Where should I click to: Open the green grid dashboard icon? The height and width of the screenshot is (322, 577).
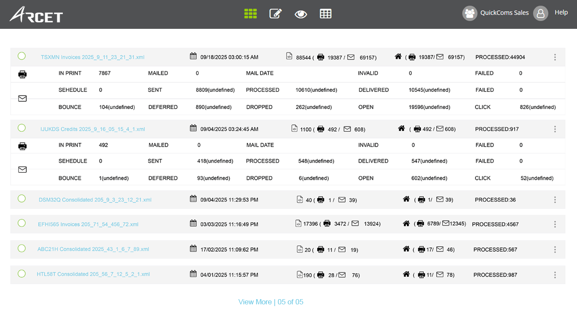[250, 13]
